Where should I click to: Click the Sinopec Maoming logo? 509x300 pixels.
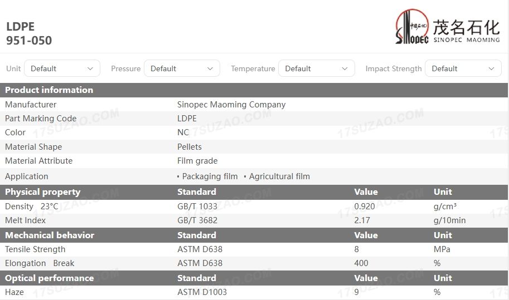coord(448,27)
